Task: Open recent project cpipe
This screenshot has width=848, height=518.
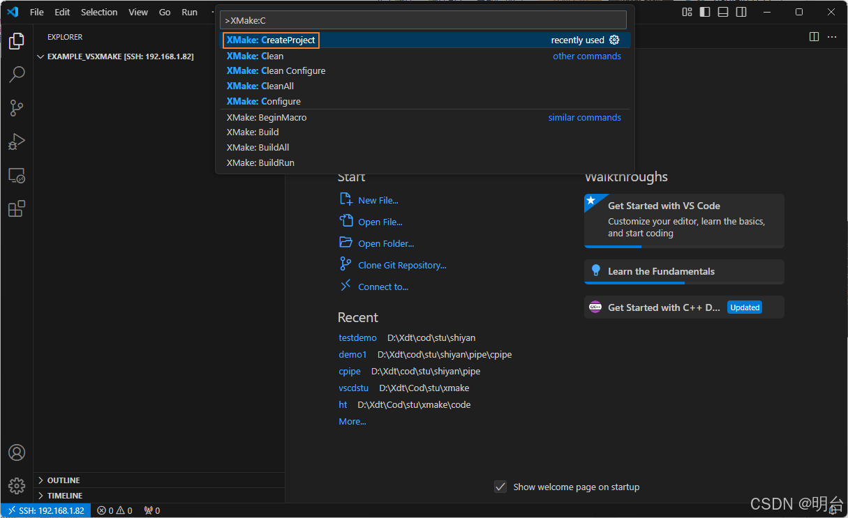Action: 350,371
